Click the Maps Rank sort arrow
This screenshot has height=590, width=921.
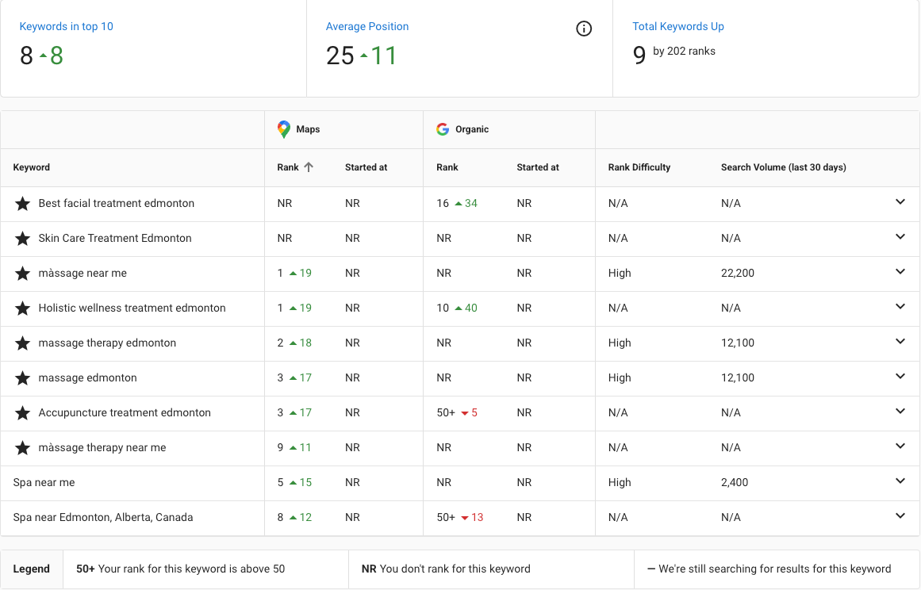(309, 167)
